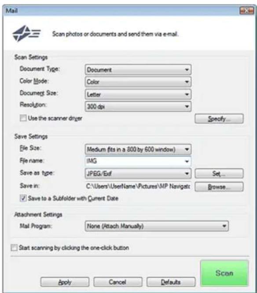
Task: Click the Specify button
Action: point(219,119)
